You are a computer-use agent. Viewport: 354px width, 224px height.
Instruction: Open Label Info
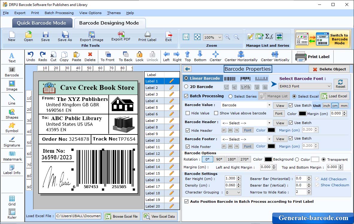(x=12, y=169)
